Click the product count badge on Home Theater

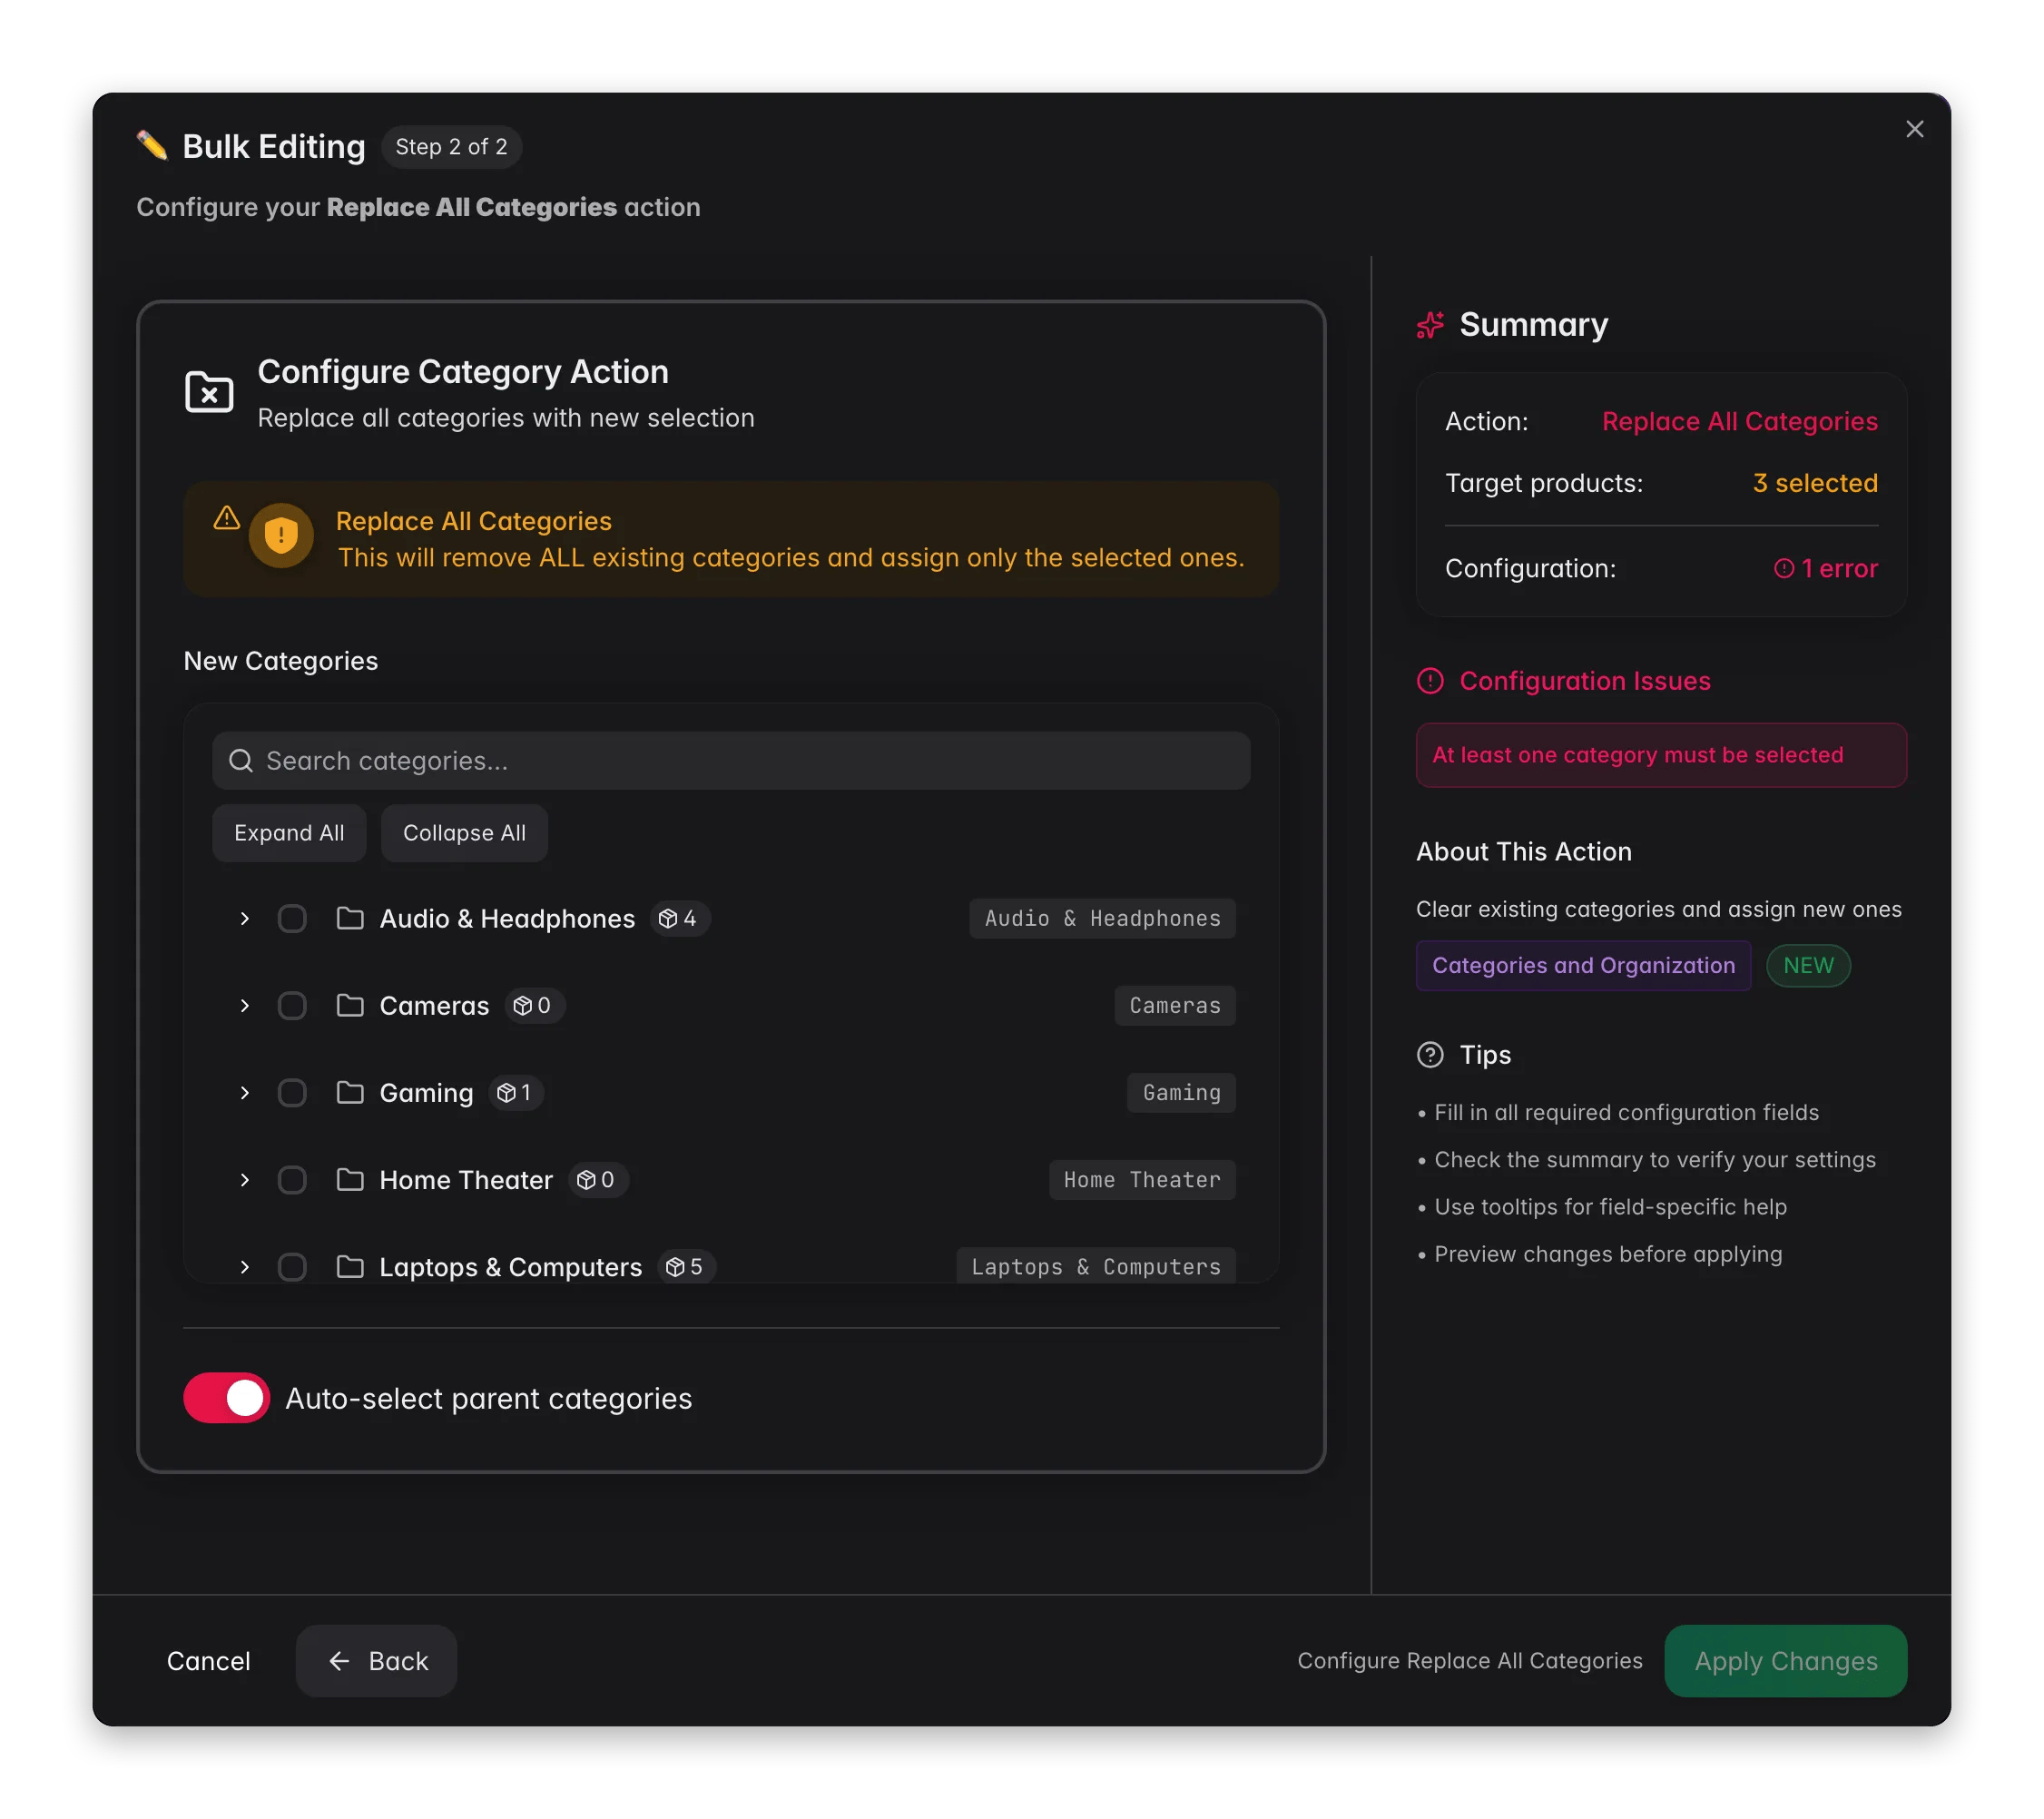click(x=598, y=1179)
